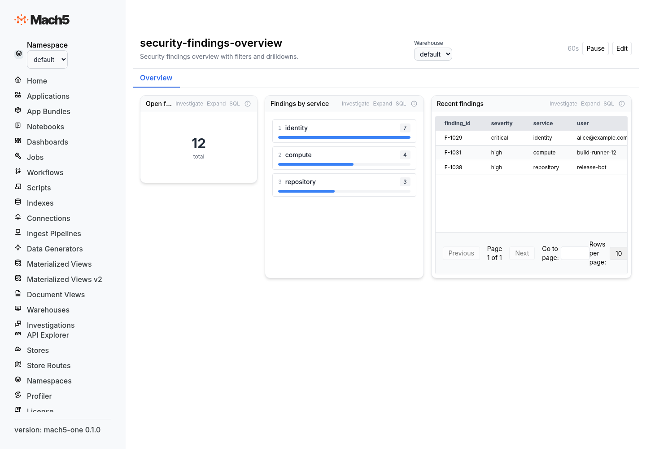Click the Materialized Views v2 icon
Screen dimensions: 646x449
click(x=18, y=278)
